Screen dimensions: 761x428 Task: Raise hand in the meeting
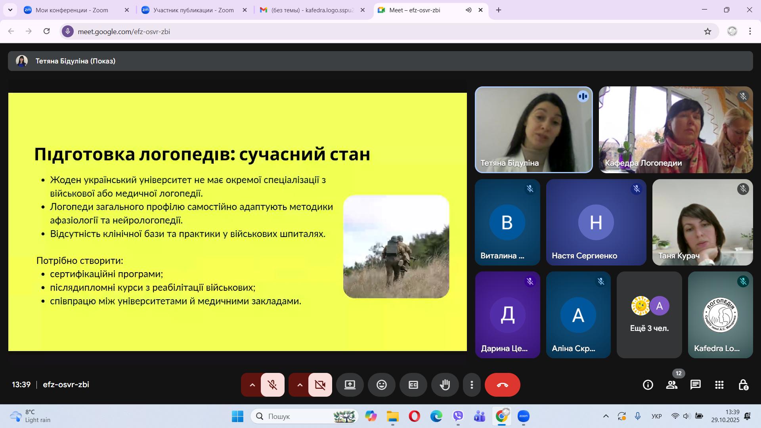[445, 385]
